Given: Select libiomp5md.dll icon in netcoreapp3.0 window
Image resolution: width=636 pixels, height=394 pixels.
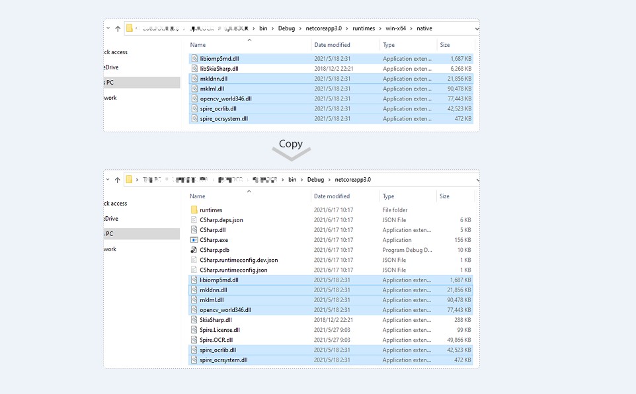Looking at the screenshot, I should pyautogui.click(x=194, y=280).
